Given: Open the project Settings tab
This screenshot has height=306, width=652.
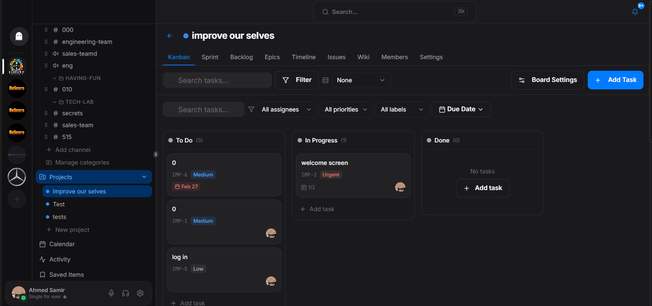Looking at the screenshot, I should coord(431,57).
